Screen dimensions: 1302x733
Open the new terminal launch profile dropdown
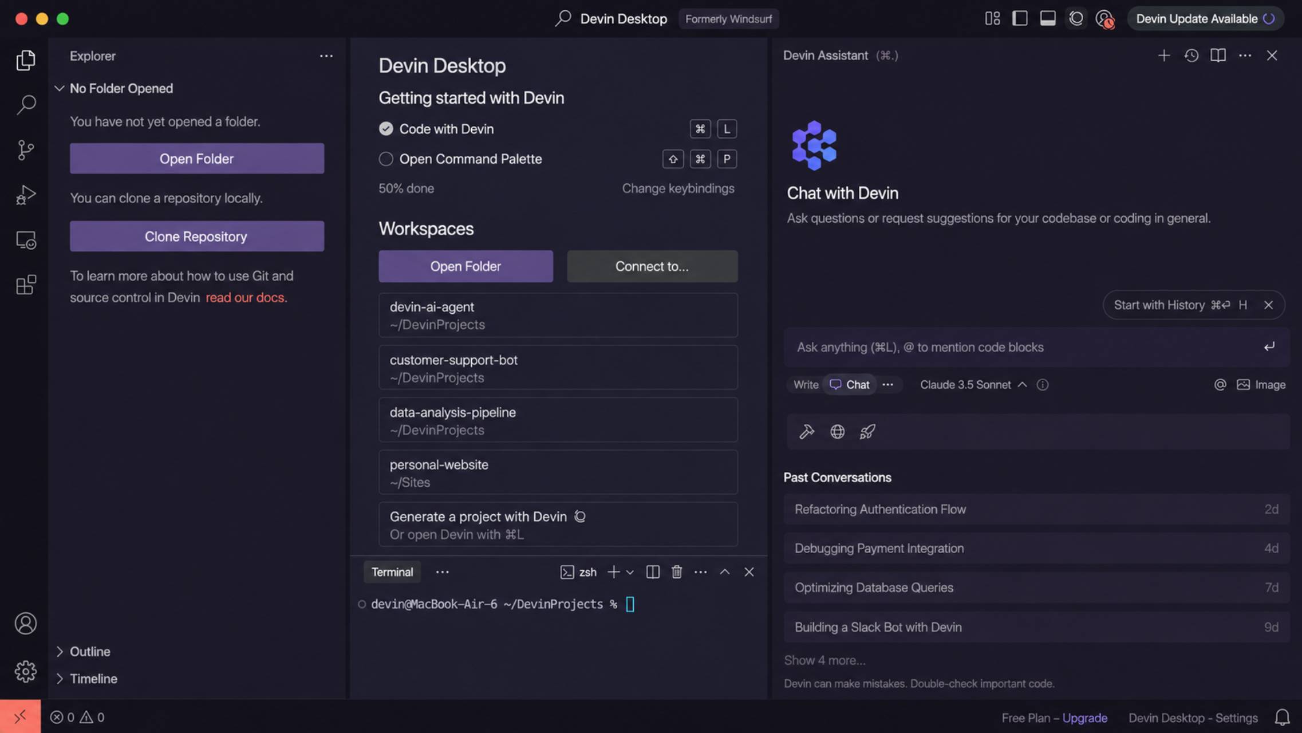point(630,572)
